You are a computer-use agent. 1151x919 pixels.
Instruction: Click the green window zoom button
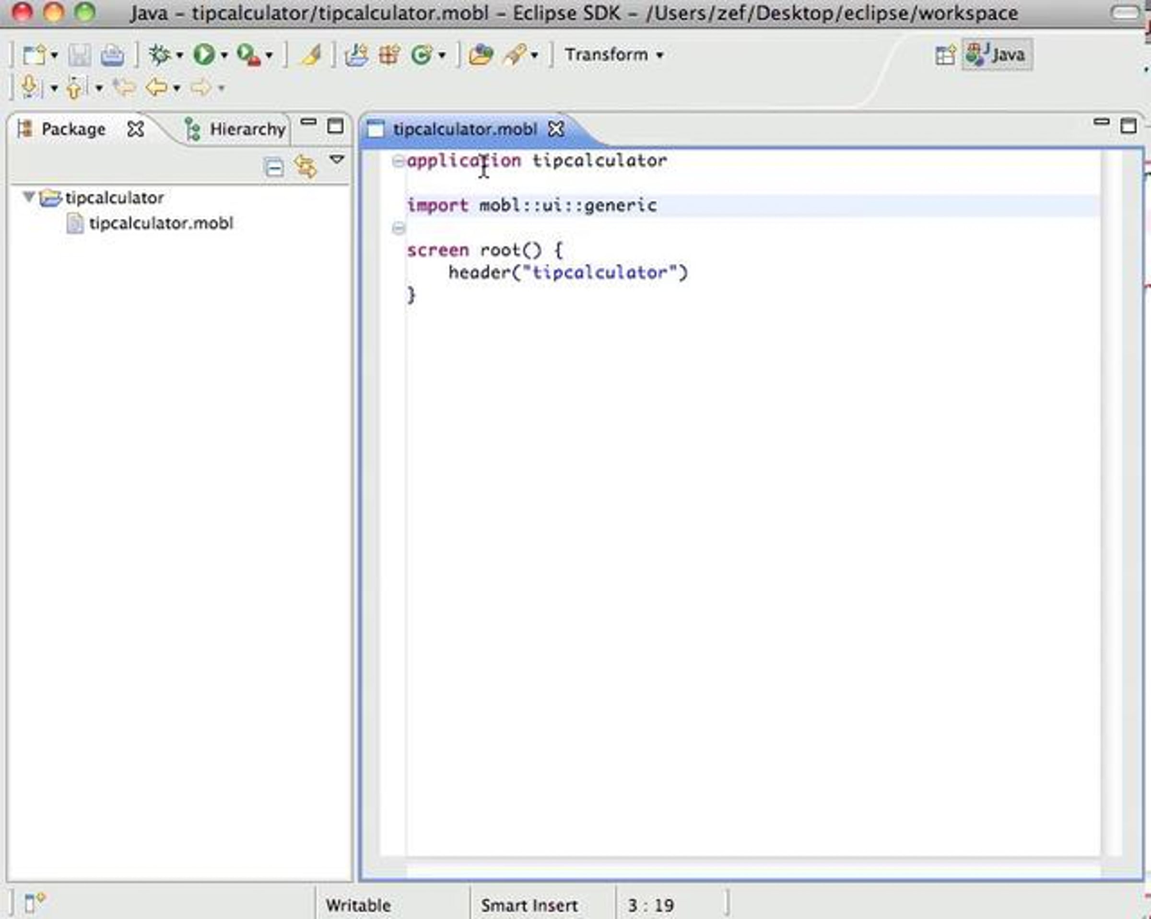(85, 11)
